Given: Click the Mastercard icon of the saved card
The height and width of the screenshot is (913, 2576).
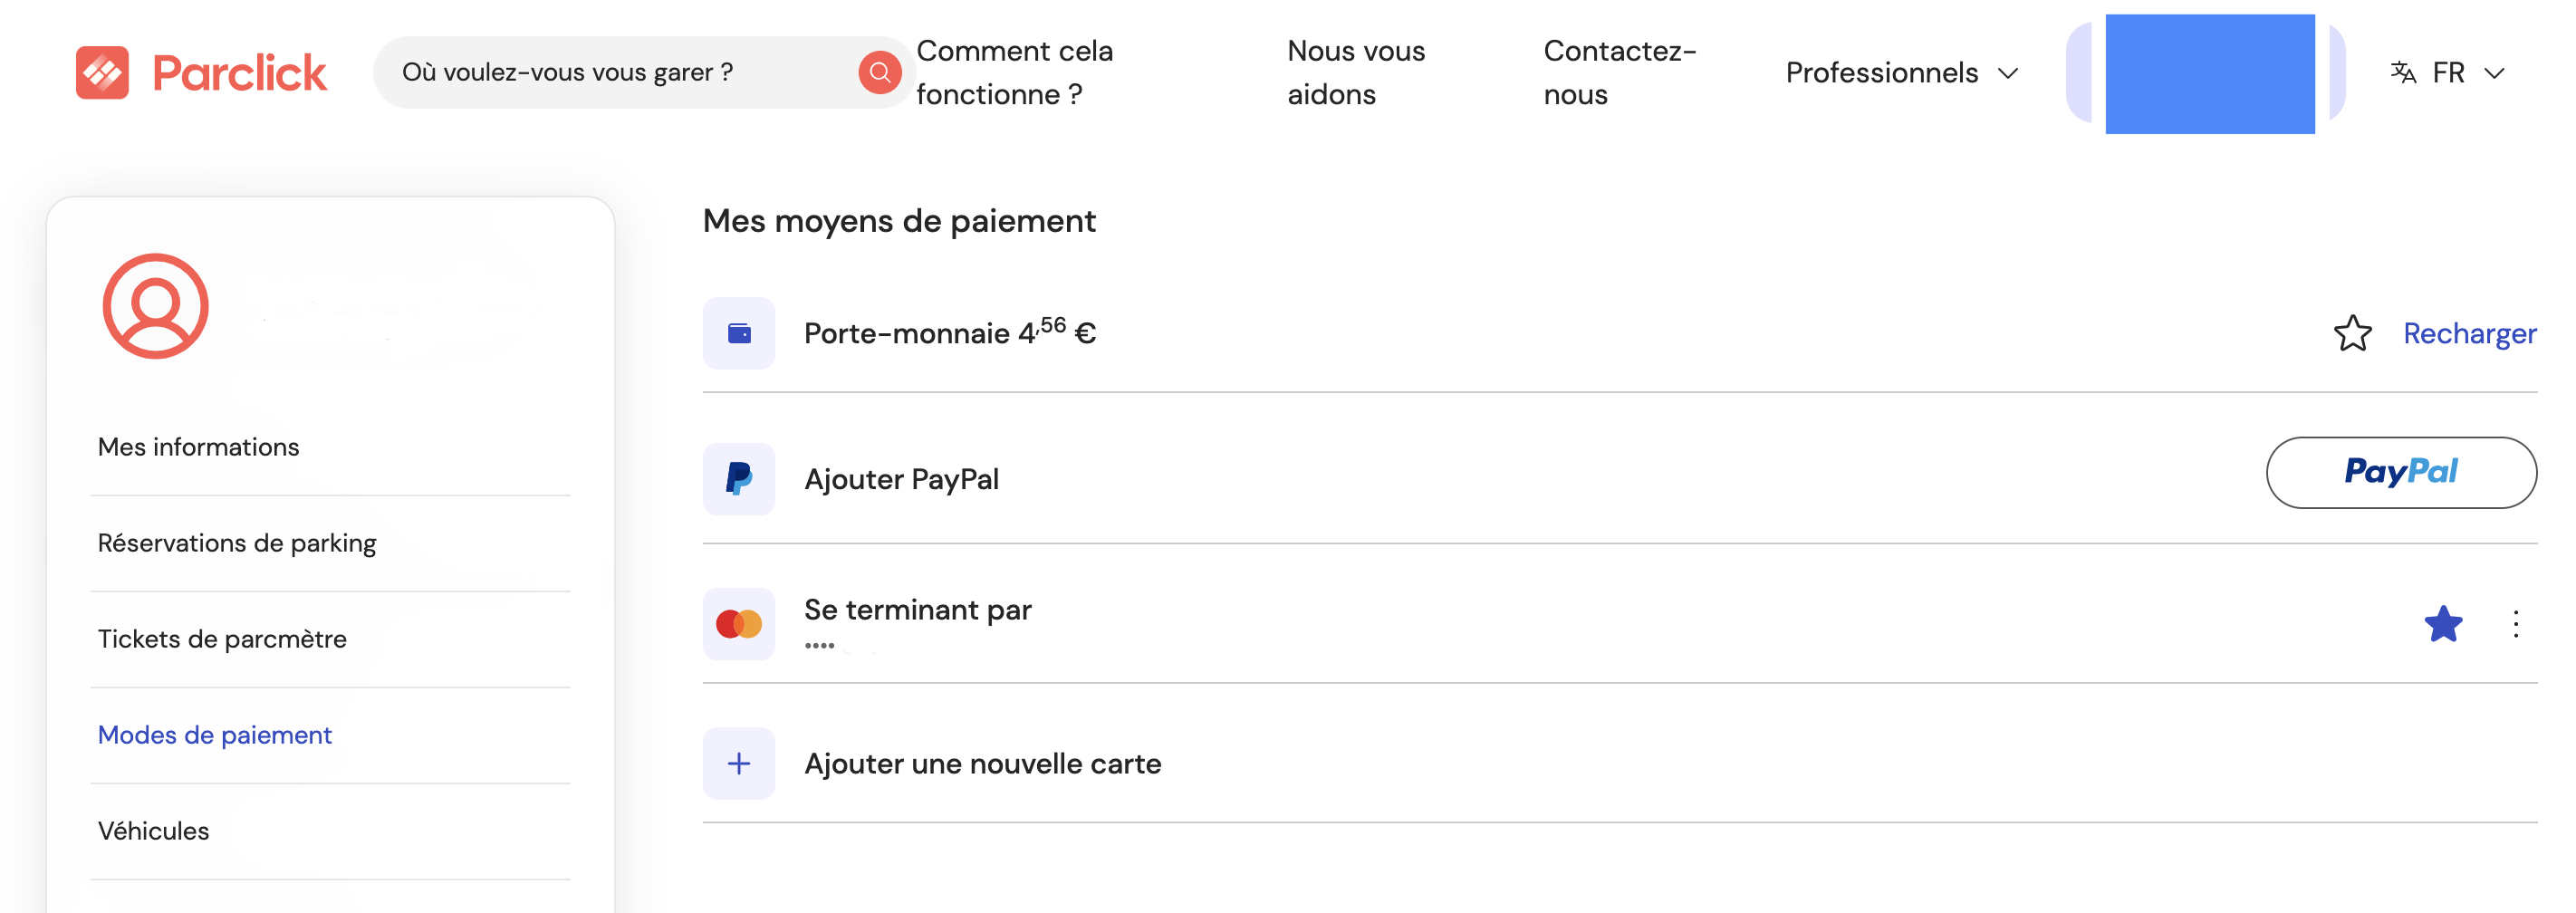Looking at the screenshot, I should pyautogui.click(x=738, y=623).
